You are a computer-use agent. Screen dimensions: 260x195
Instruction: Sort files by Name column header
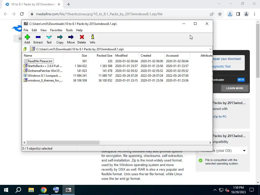click(x=42, y=56)
